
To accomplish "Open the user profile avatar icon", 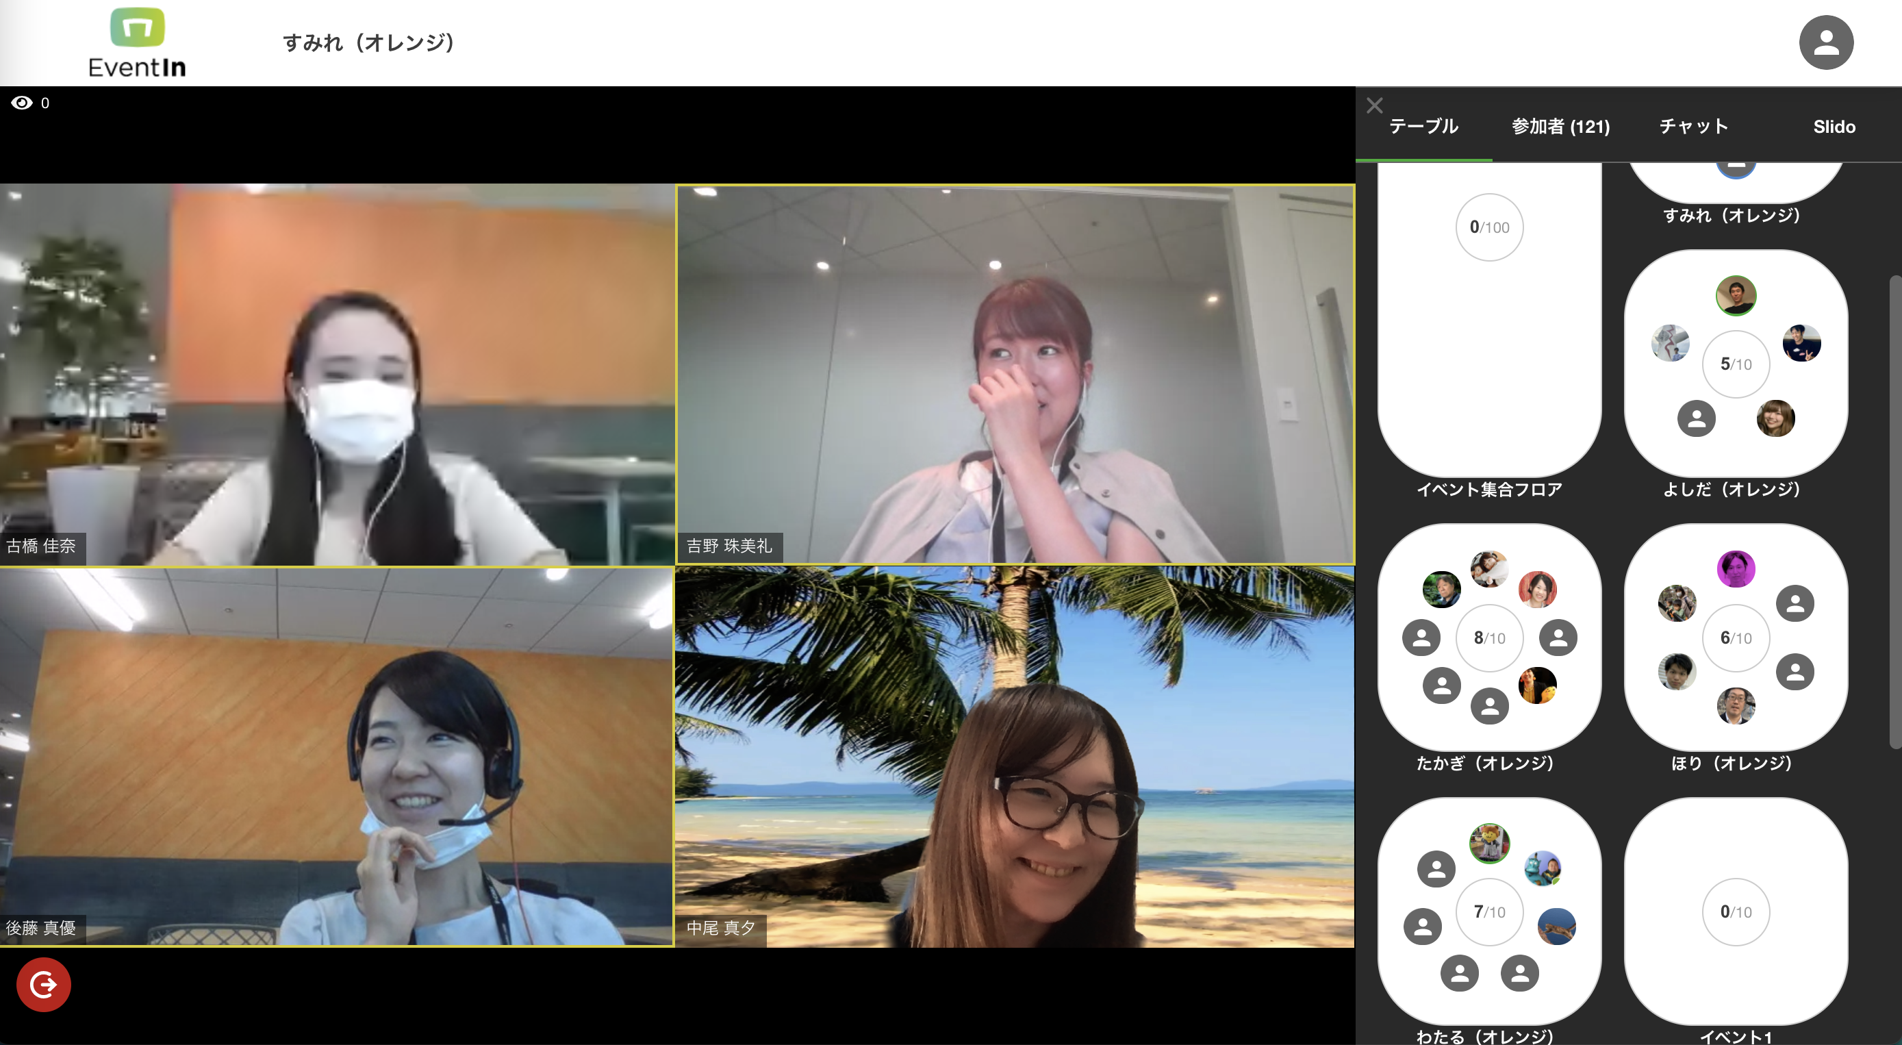I will (x=1825, y=42).
